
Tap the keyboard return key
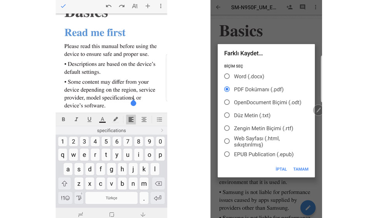158,198
